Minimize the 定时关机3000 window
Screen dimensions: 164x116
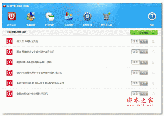(x=149, y=5)
